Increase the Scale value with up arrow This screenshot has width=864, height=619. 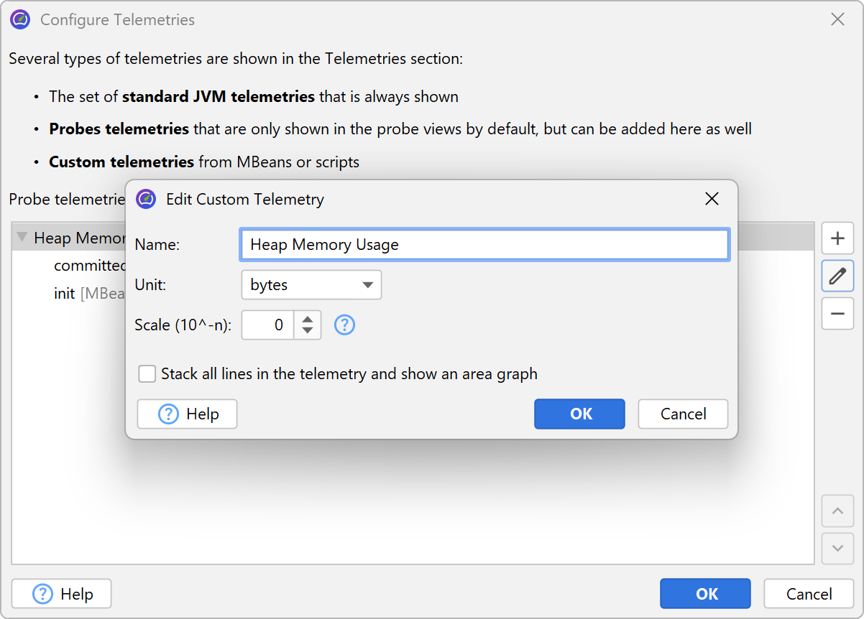click(x=307, y=320)
